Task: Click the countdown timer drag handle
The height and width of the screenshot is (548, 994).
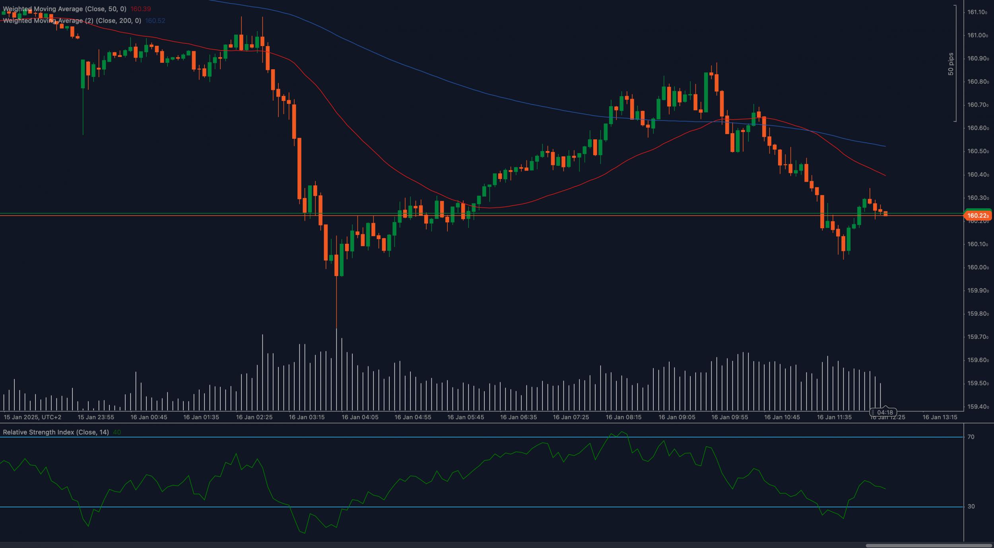Action: [873, 412]
